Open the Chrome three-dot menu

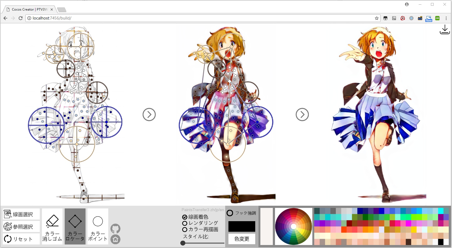click(x=446, y=18)
